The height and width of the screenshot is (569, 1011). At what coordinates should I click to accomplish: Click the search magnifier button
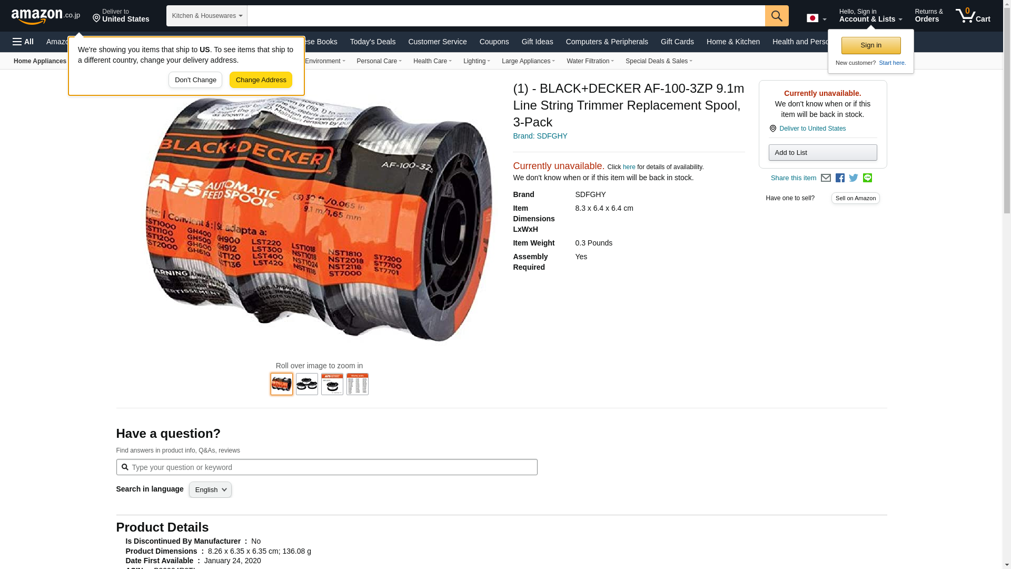(777, 16)
